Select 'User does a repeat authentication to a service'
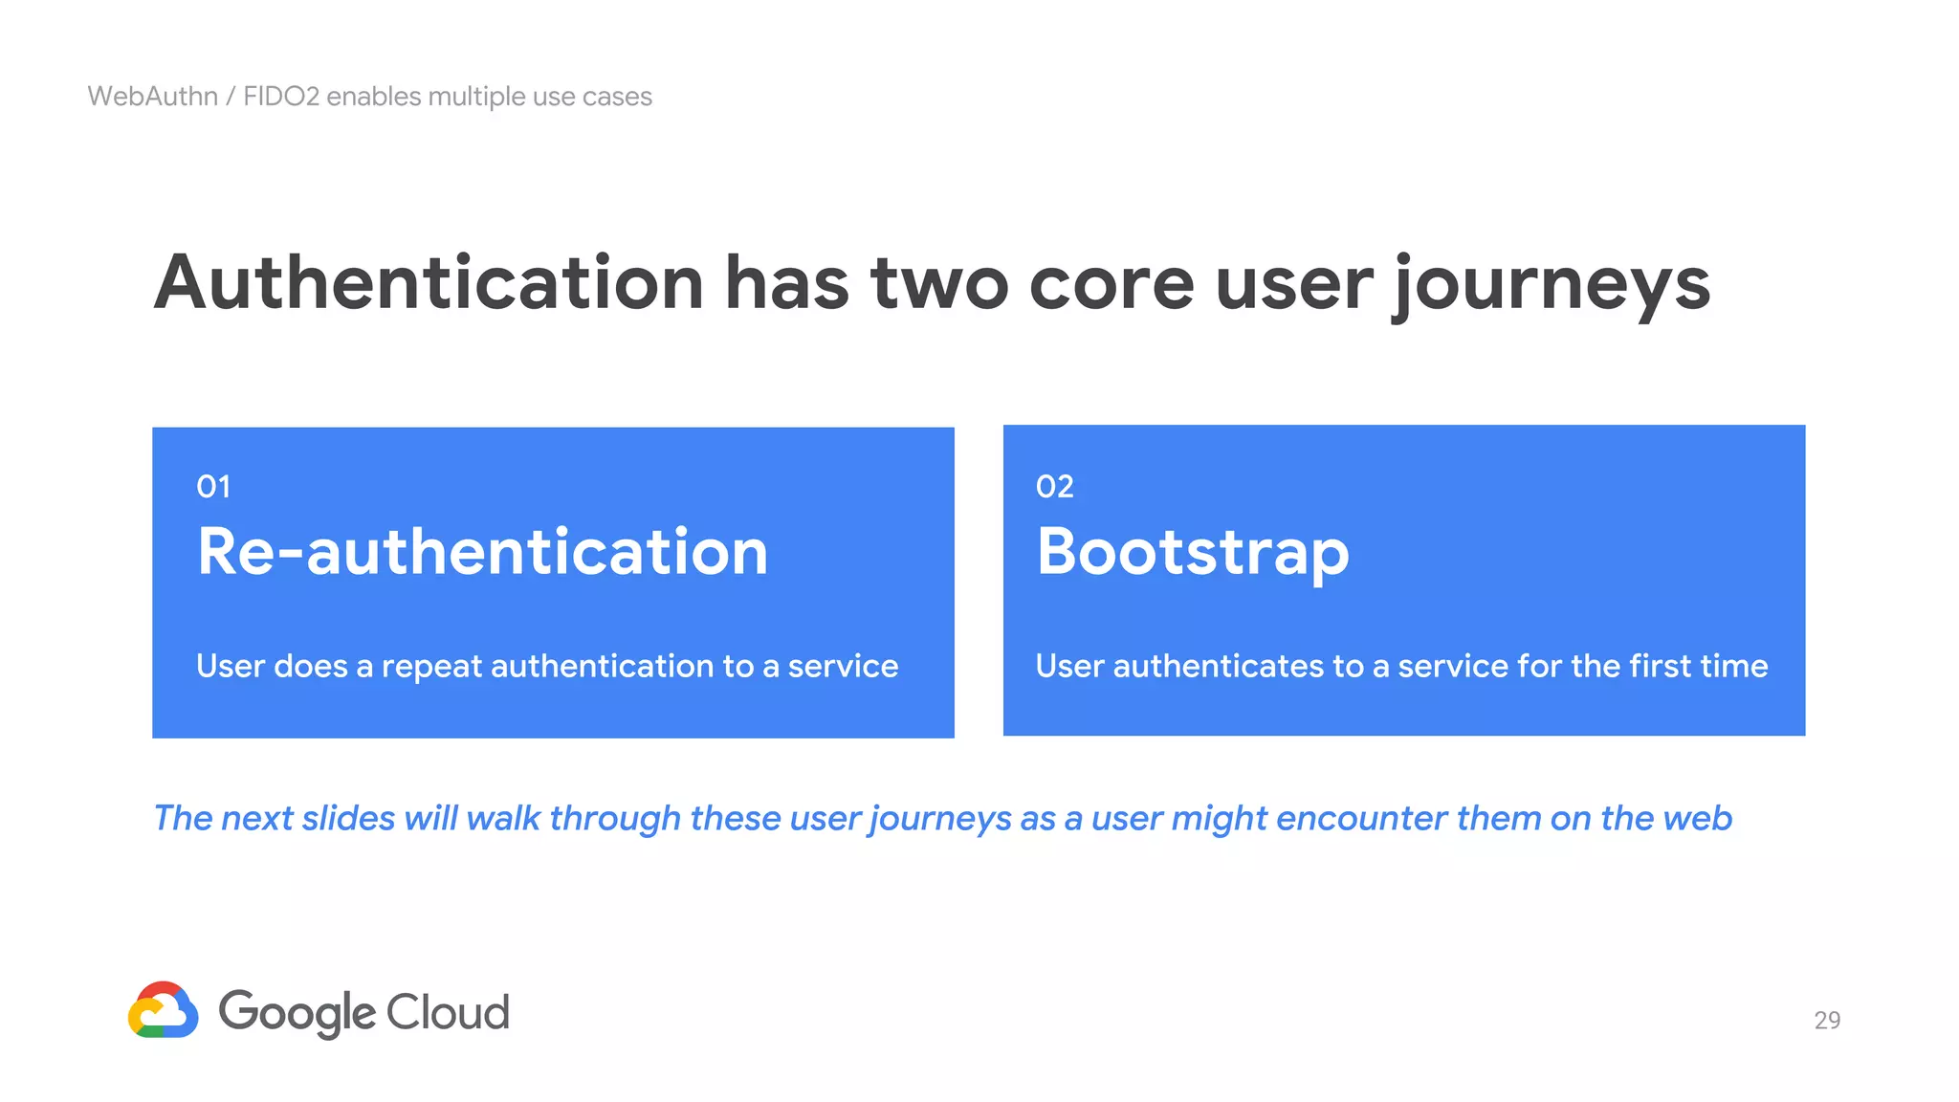 [547, 666]
